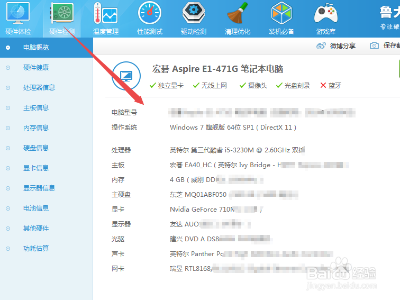Screen dimensions: 400x300
Task: Select the 硬件检测 hardware detection icon
Action: (x=62, y=19)
